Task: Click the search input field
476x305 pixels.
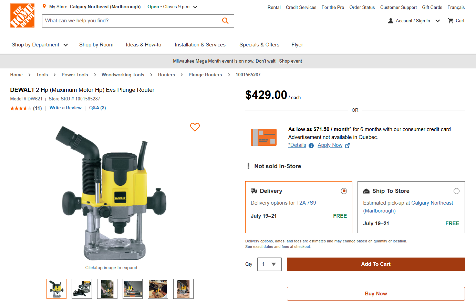Action: pos(131,21)
